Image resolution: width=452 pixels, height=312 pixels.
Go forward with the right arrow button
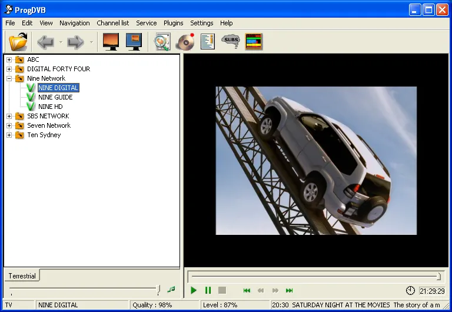[75, 42]
